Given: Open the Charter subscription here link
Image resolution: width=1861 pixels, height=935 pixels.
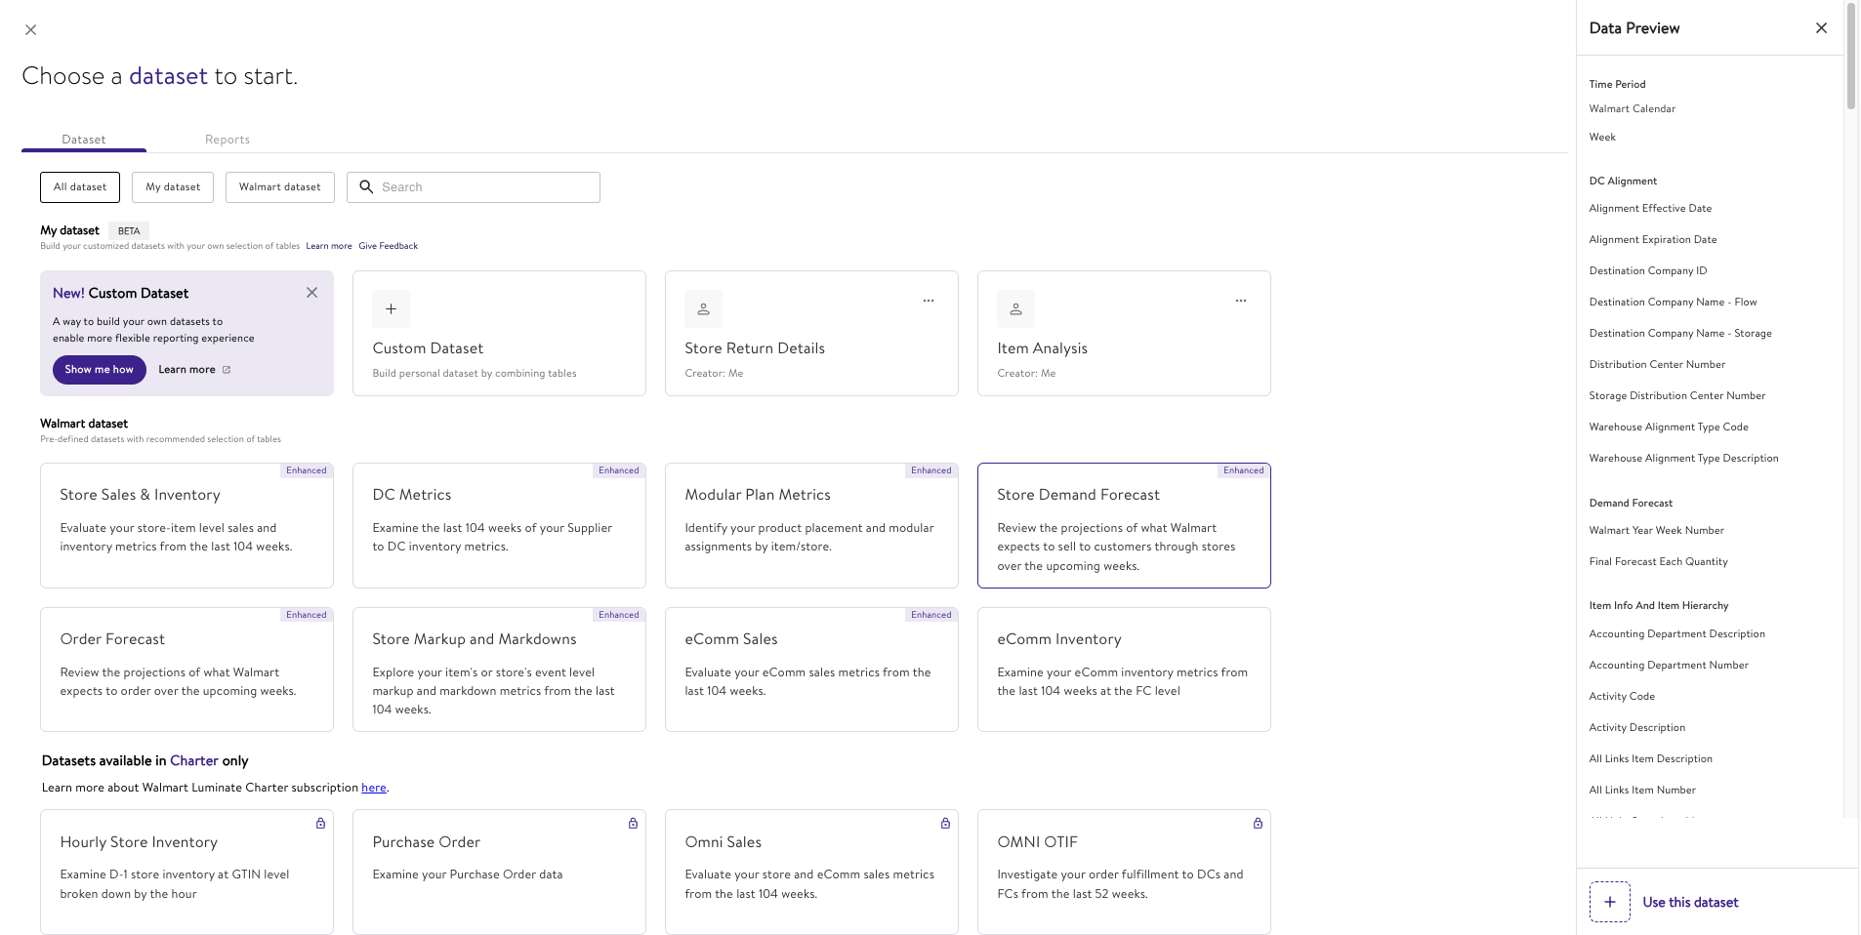Looking at the screenshot, I should [x=374, y=788].
